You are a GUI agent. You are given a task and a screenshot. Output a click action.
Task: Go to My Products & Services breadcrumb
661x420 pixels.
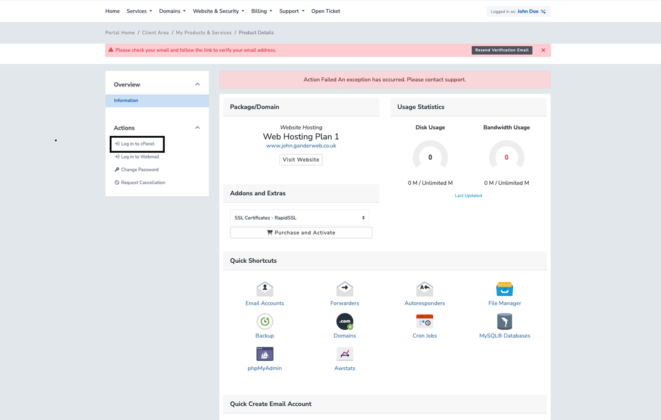coord(203,32)
